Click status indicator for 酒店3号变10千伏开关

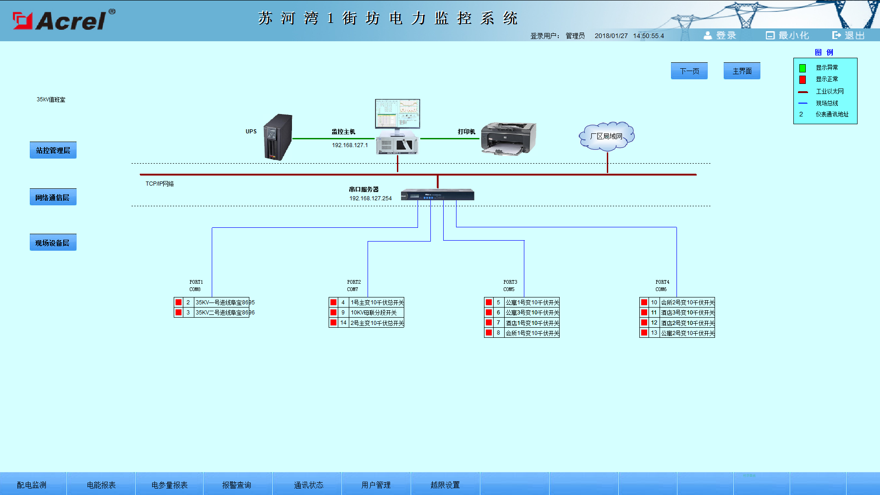(x=644, y=313)
